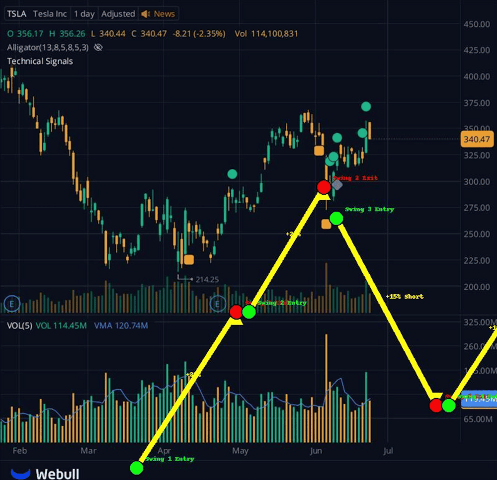Click the Jul date axis label
This screenshot has height=480, width=497.
click(x=388, y=451)
